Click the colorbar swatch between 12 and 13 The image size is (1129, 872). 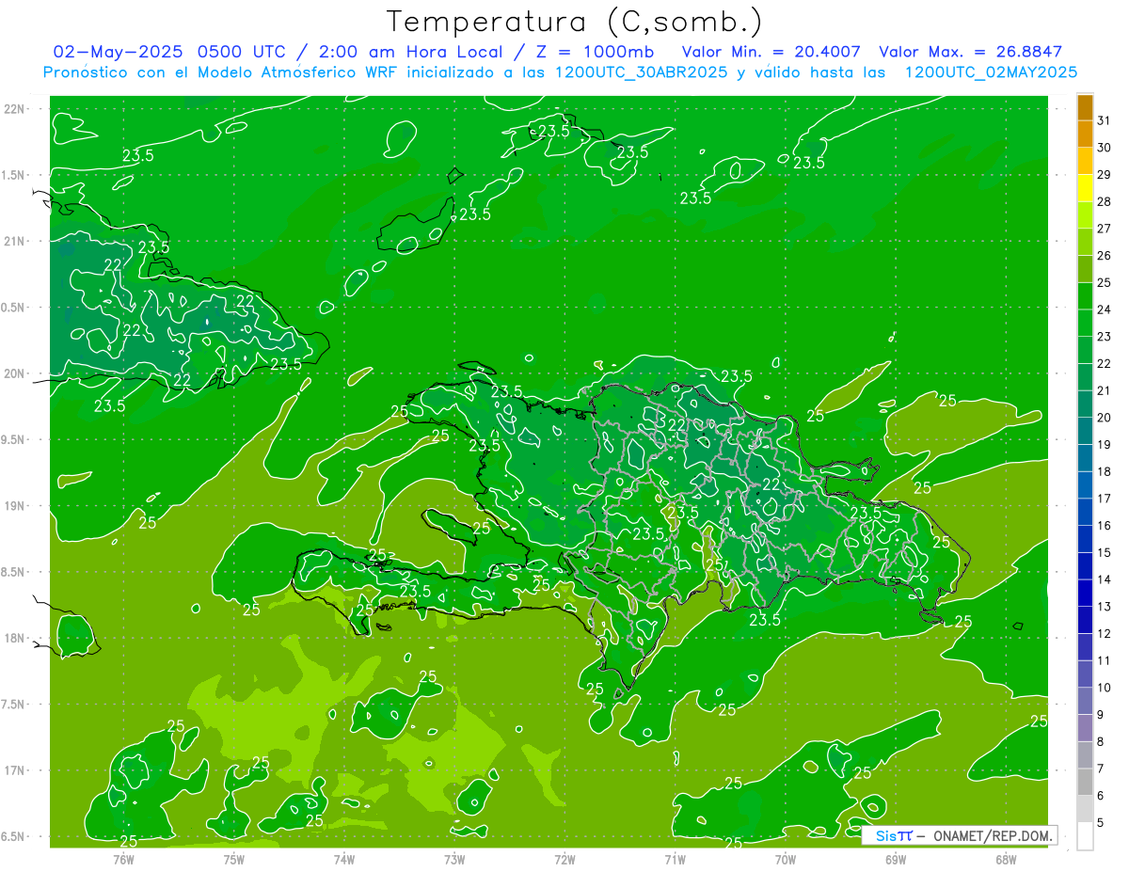click(1085, 621)
